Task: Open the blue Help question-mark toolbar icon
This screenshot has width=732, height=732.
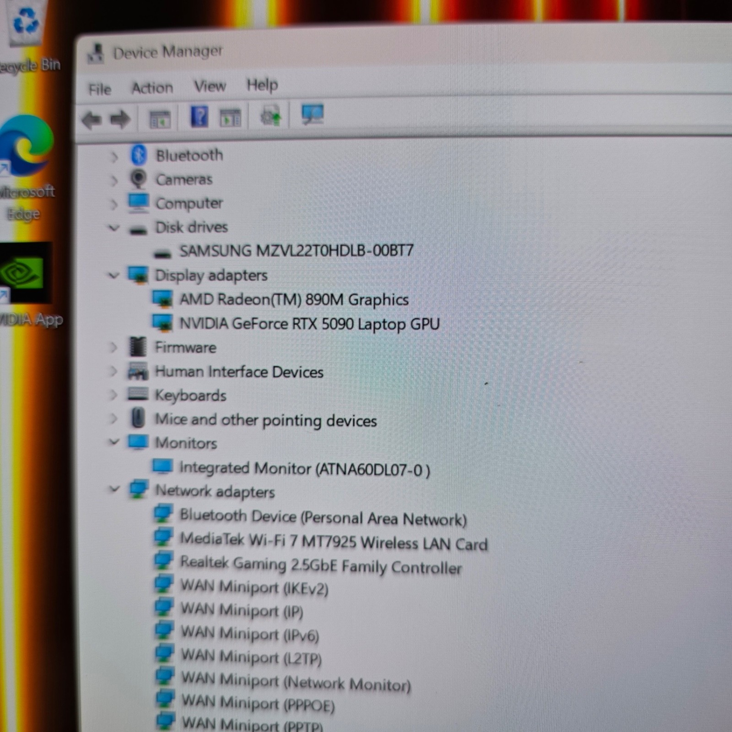Action: (x=199, y=117)
